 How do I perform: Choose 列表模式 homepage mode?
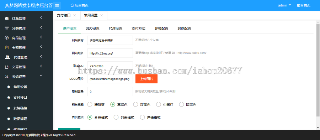pyautogui.click(x=116, y=117)
